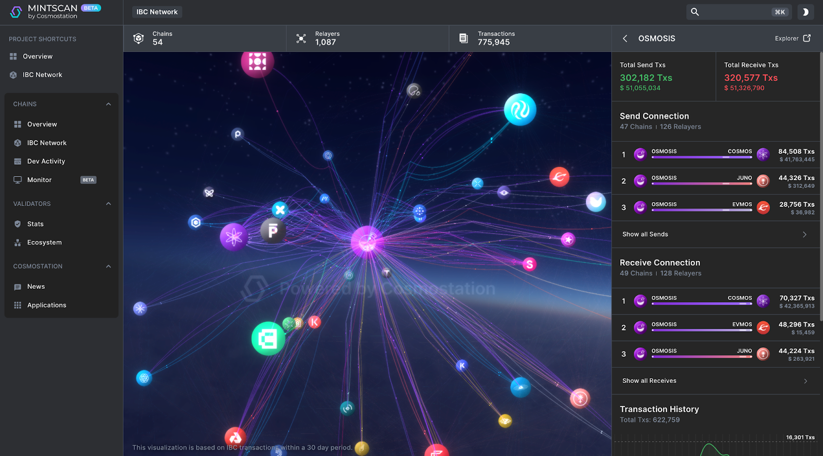Click the IBC Network breadcrumb label

(157, 12)
